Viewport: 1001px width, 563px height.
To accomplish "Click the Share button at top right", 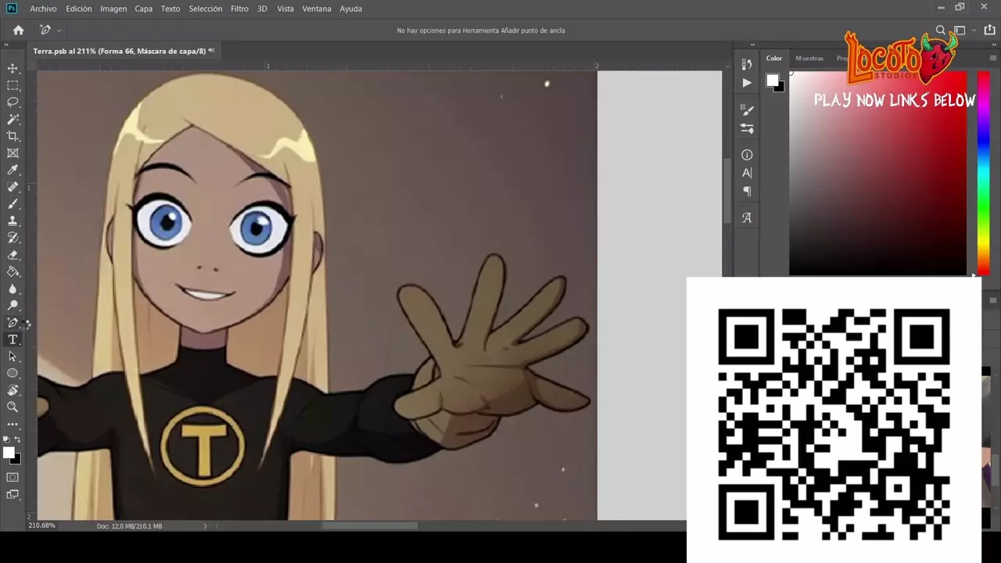I will click(989, 30).
